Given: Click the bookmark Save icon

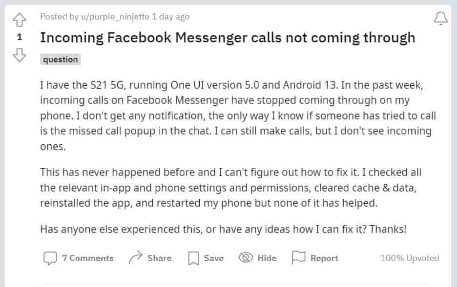Looking at the screenshot, I should point(193,258).
